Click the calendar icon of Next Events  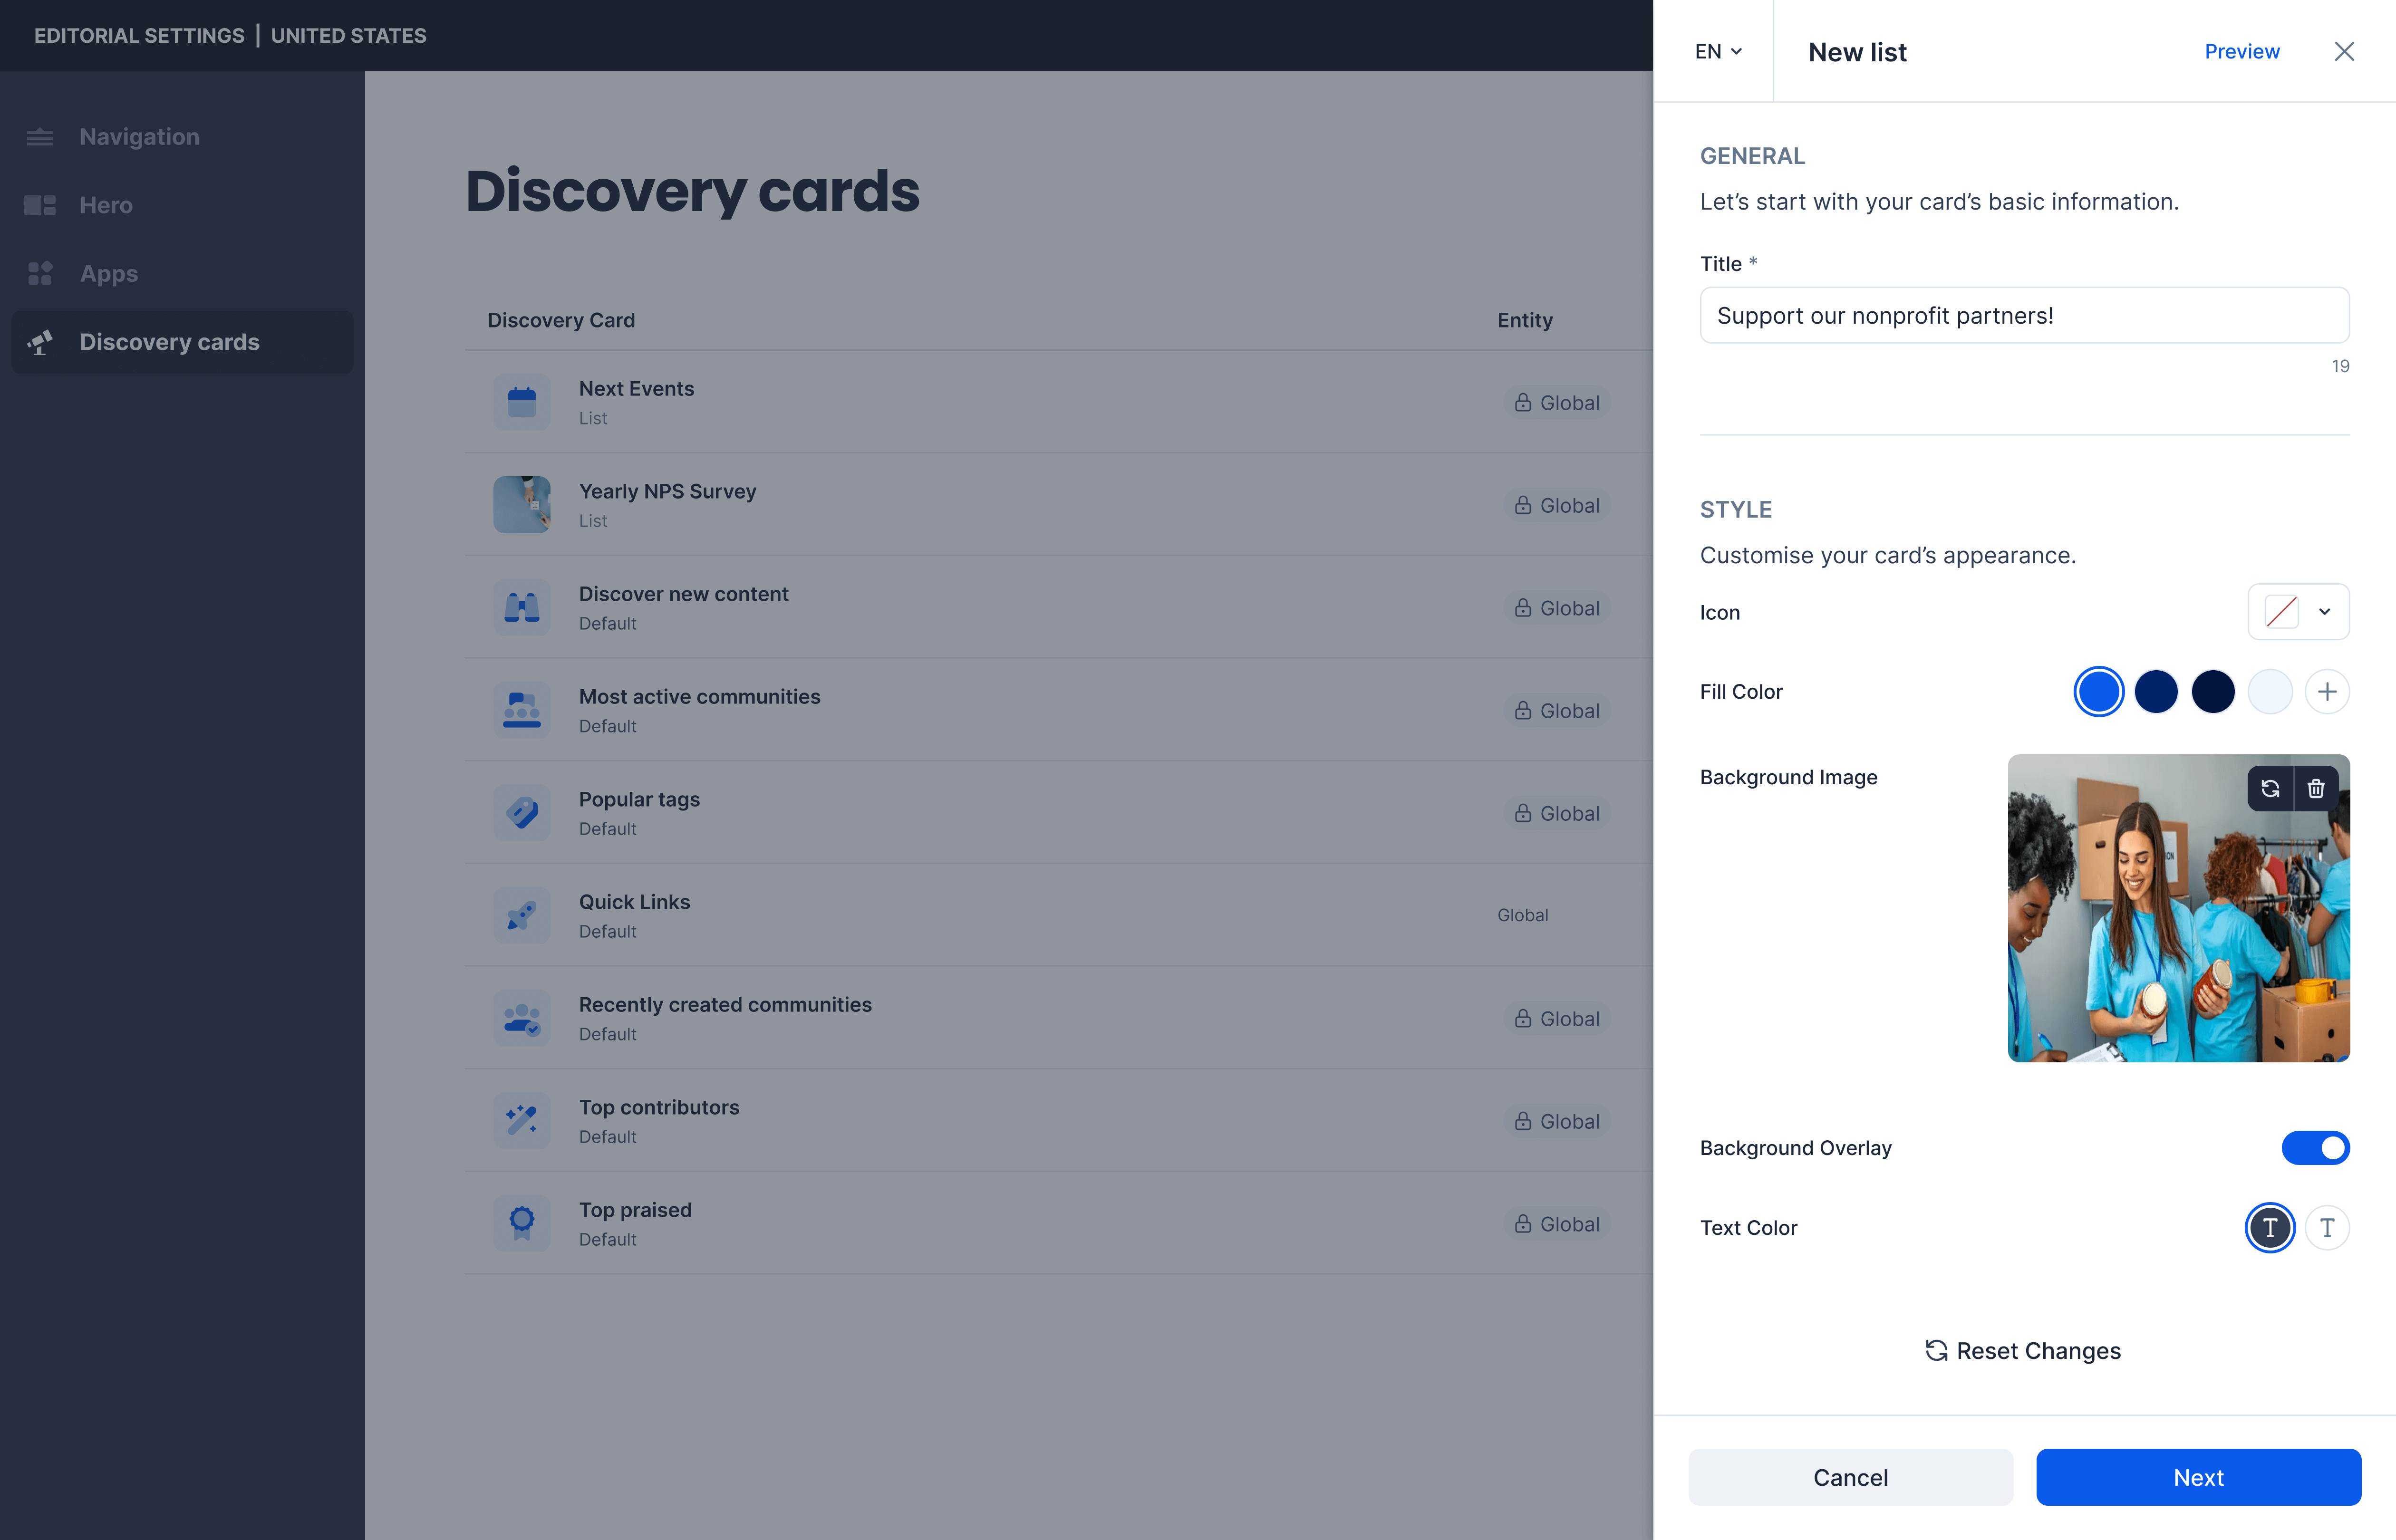(522, 402)
